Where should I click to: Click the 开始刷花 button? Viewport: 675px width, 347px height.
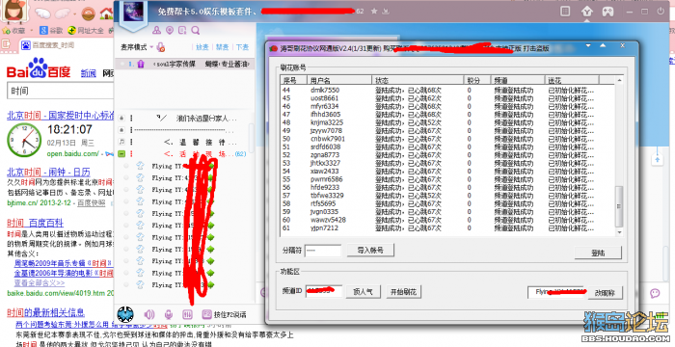click(x=403, y=291)
